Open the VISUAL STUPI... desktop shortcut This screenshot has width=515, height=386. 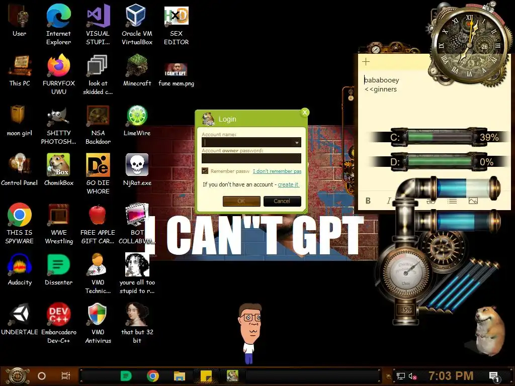tap(98, 25)
